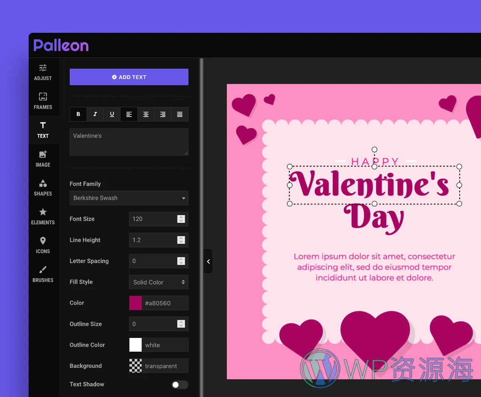Underline the Valentine's text
Image resolution: width=481 pixels, height=397 pixels.
tap(112, 114)
